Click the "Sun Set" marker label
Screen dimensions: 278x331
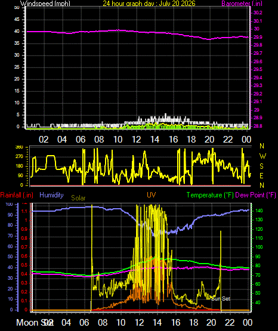[221, 298]
